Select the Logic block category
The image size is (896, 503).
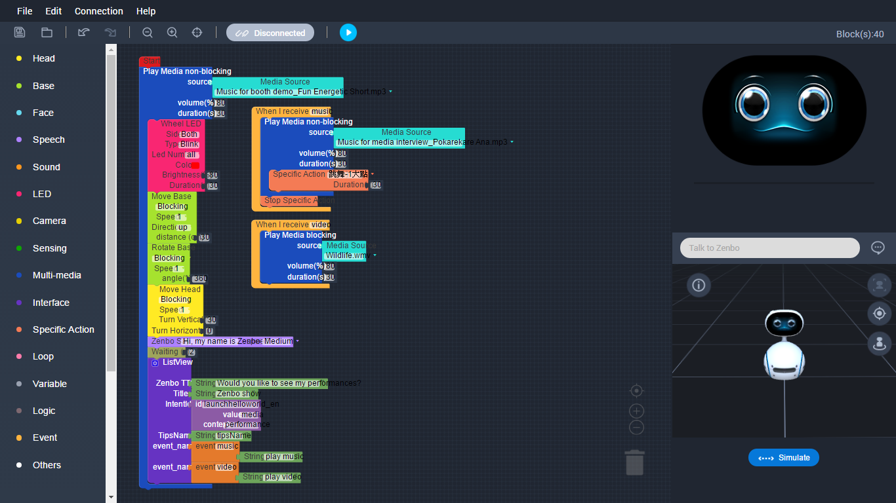44,411
